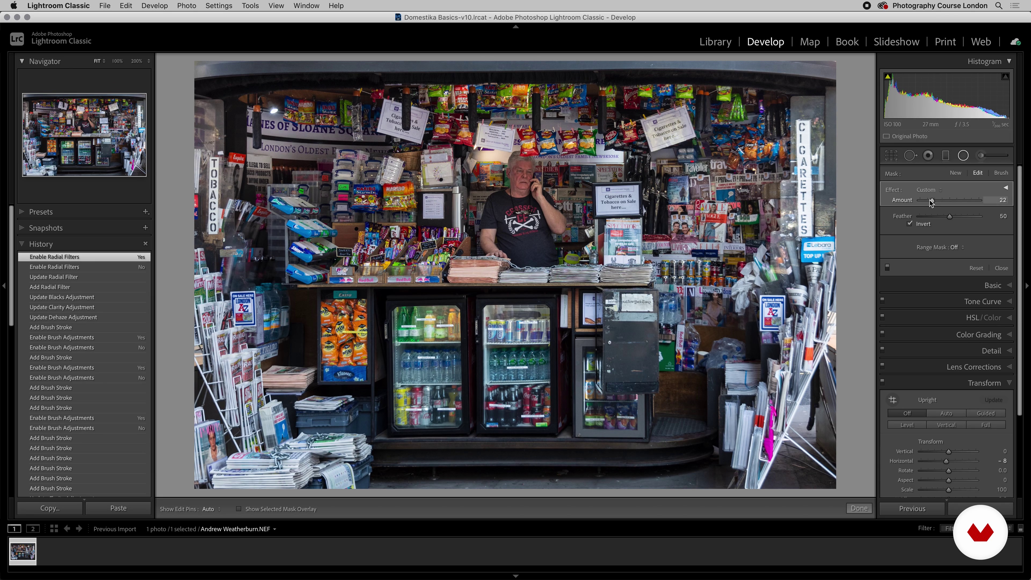Image resolution: width=1031 pixels, height=580 pixels.
Task: Collapse the Navigator panel
Action: tap(21, 61)
